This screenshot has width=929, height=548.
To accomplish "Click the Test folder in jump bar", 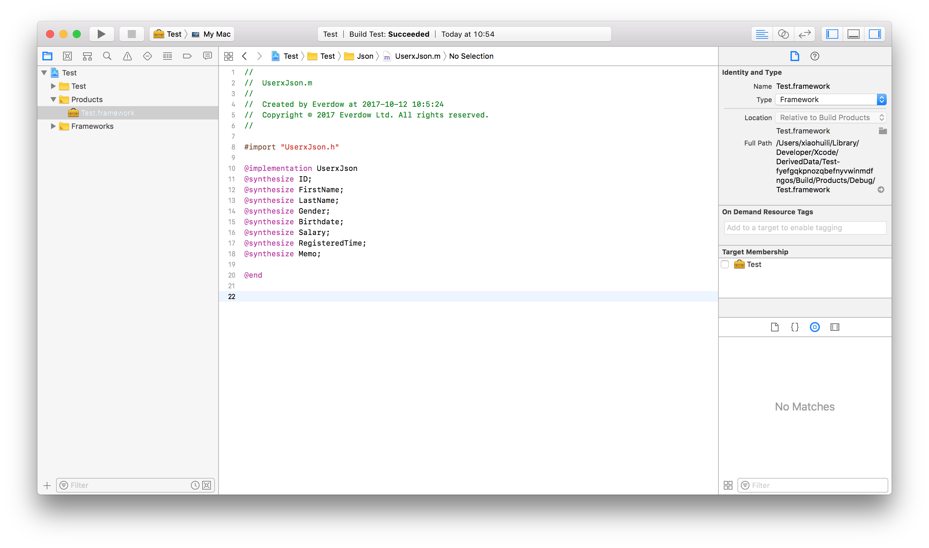I will 322,56.
